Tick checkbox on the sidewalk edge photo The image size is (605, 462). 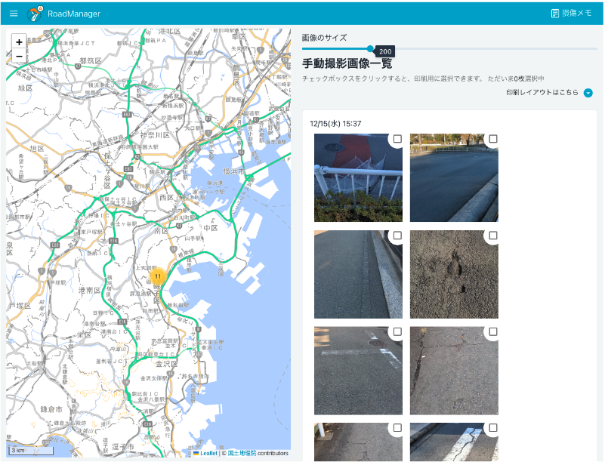point(397,236)
